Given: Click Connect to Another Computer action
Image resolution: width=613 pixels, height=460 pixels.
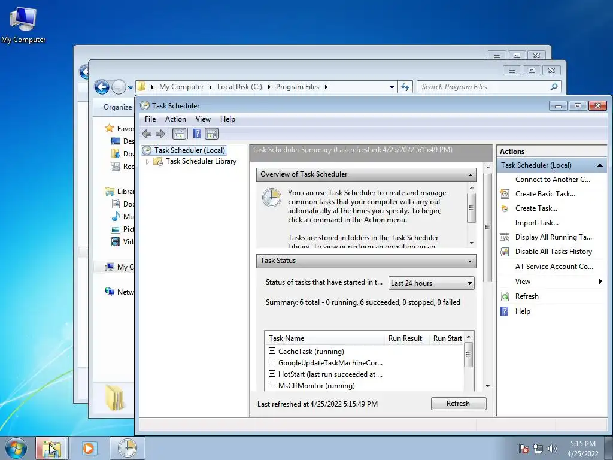Looking at the screenshot, I should point(553,180).
